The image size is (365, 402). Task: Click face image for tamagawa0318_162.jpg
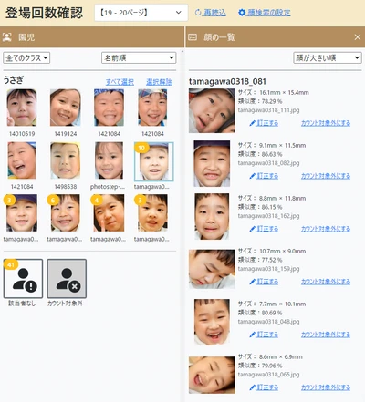click(212, 216)
